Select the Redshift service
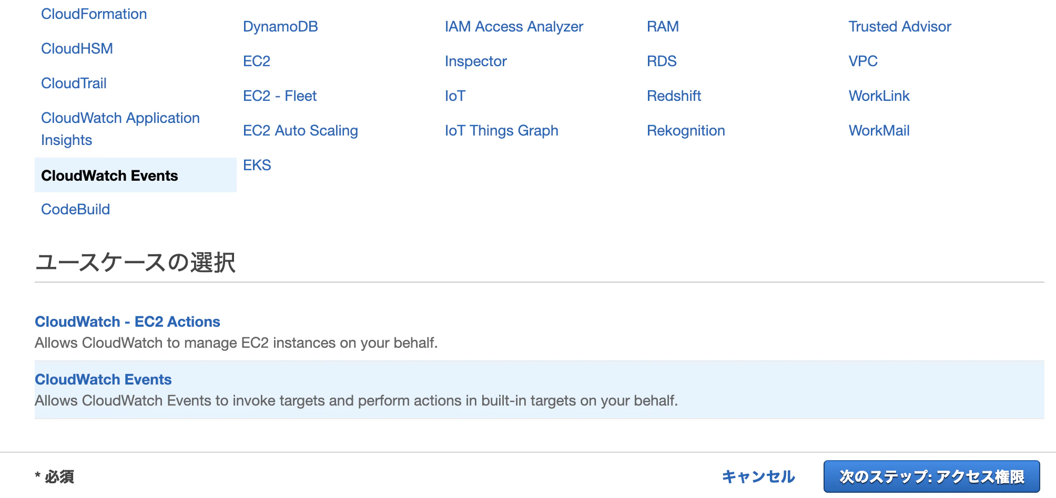Screen dimensions: 1056x498 tap(674, 96)
